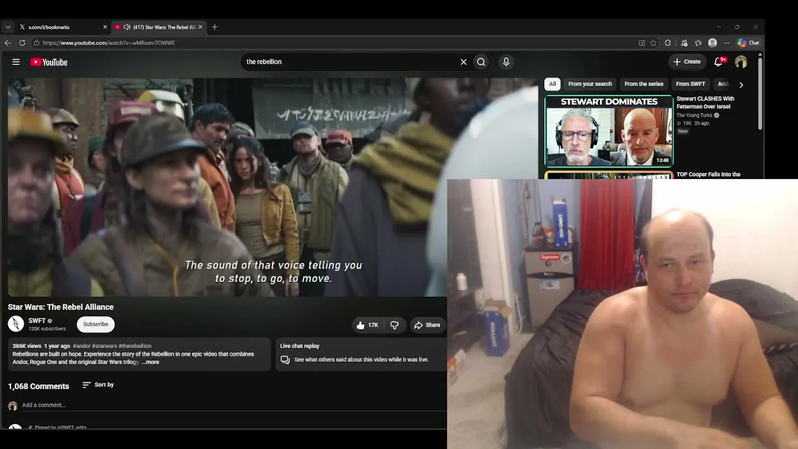Click the 1,068 Comments heading

[39, 387]
